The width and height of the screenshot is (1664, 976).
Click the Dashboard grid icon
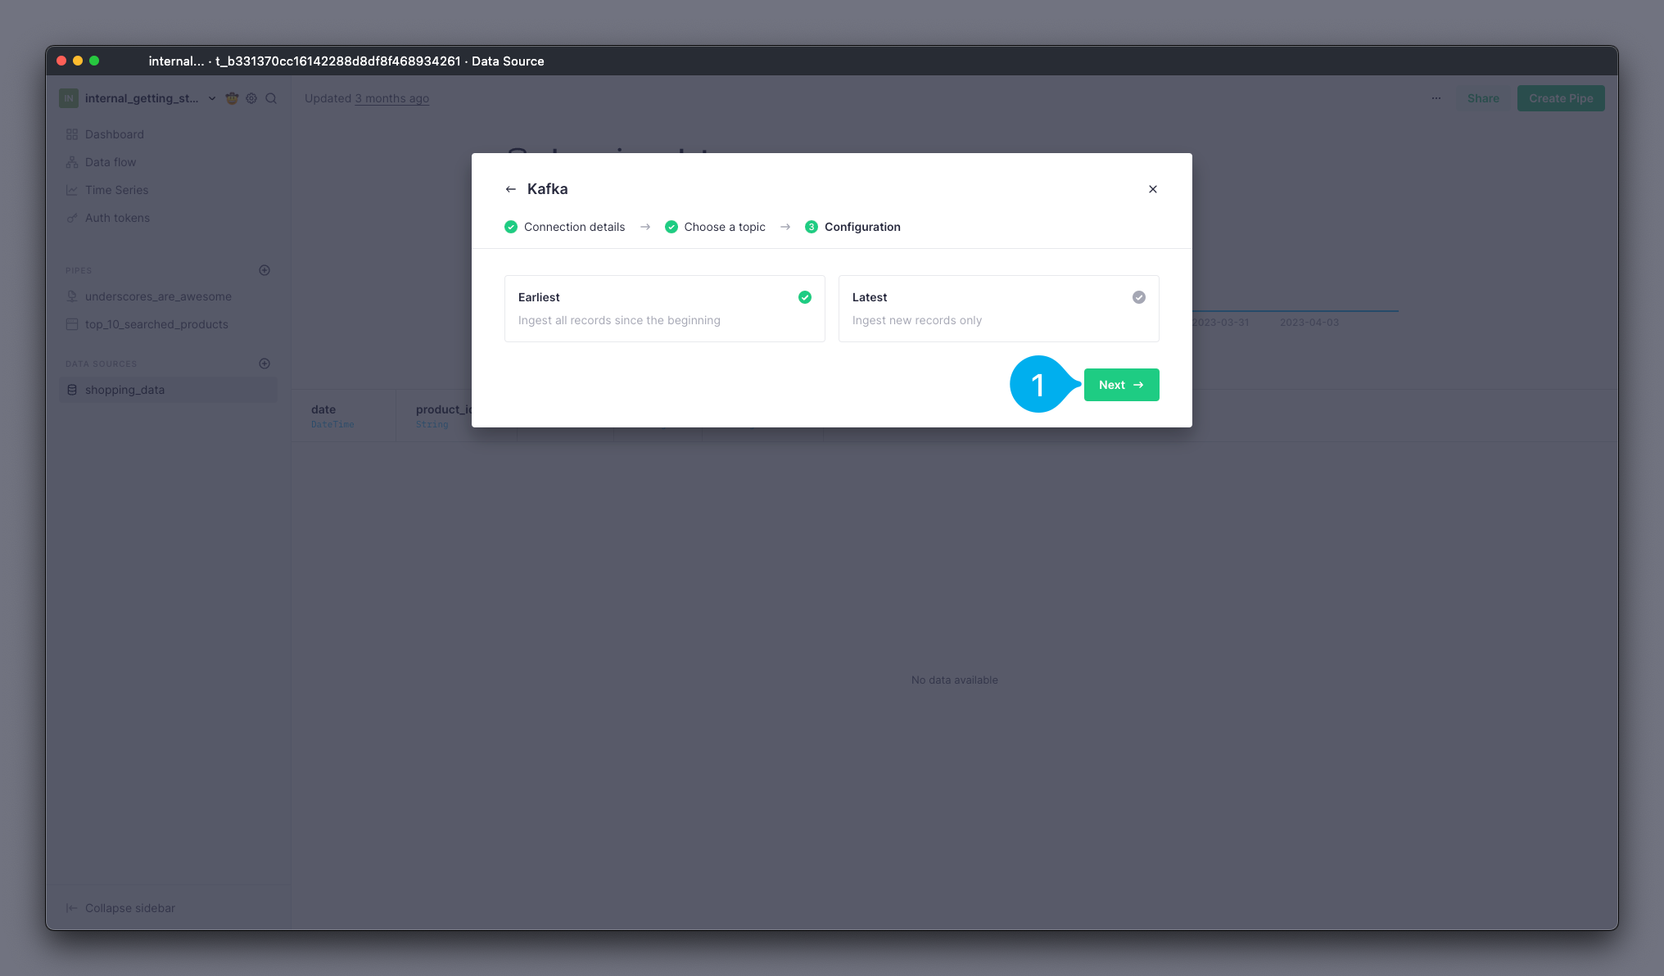(72, 134)
